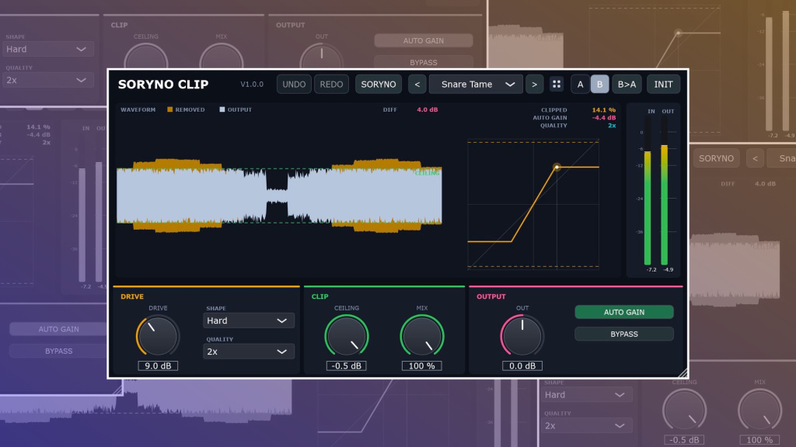Click the AUTO GAIN -4.4 dB readout

[x=574, y=118]
